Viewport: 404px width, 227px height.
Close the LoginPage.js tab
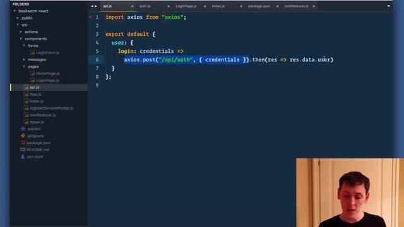click(205, 6)
